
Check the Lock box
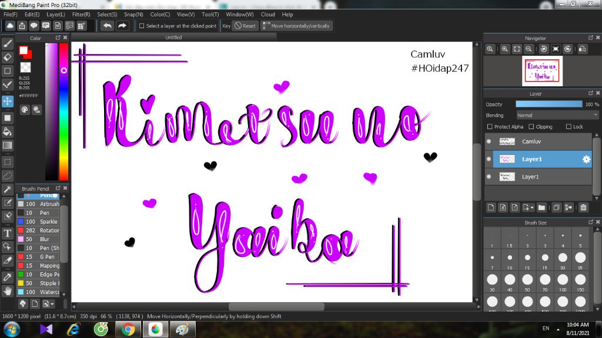[x=568, y=127]
